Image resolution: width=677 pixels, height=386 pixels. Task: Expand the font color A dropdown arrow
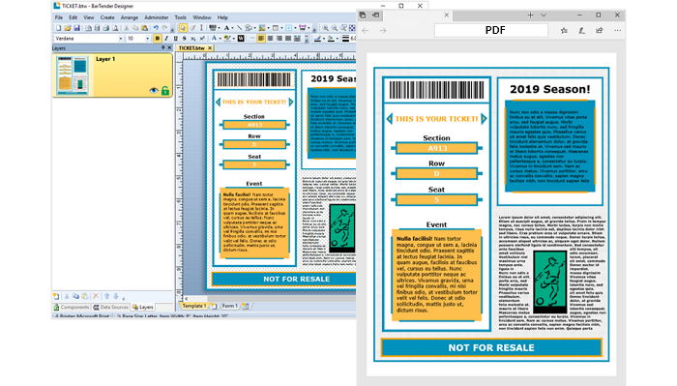pos(220,39)
